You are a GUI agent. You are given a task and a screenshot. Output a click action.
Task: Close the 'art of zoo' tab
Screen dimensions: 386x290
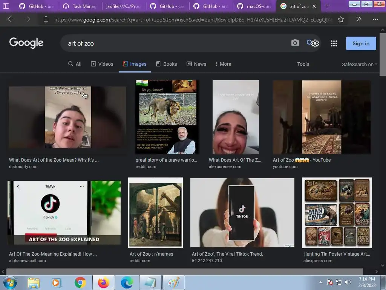point(314,6)
